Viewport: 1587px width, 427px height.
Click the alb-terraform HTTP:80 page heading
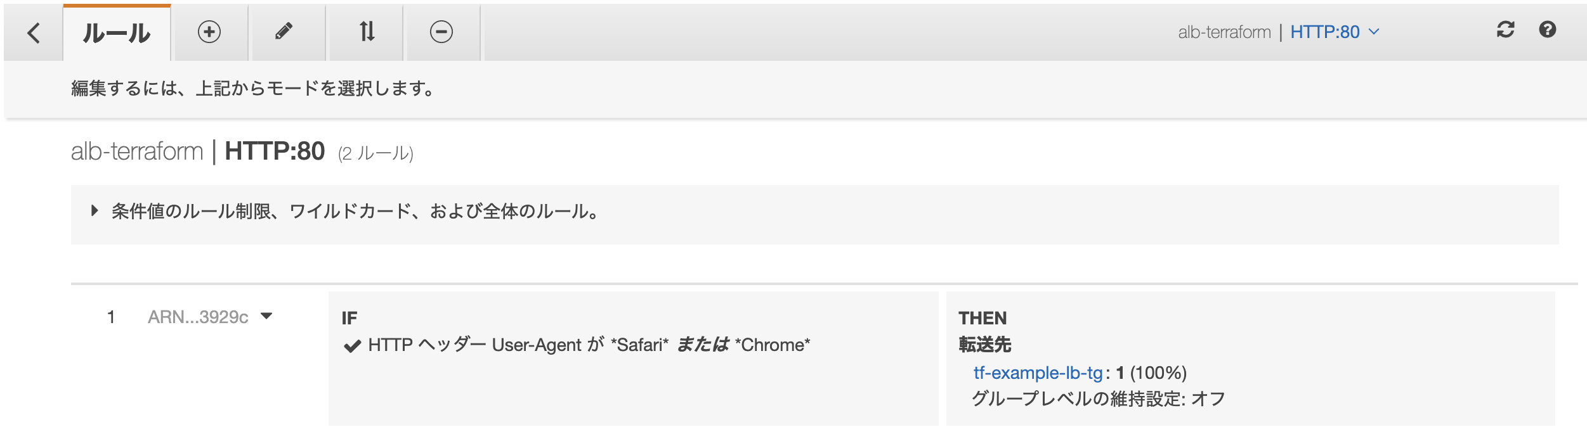(x=200, y=151)
